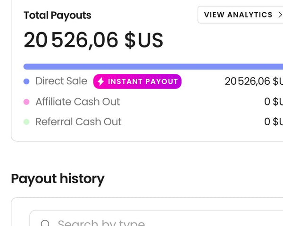This screenshot has height=226, width=283.
Task: Click the pink dot beside Affiliate Cash Out
Action: (x=26, y=102)
